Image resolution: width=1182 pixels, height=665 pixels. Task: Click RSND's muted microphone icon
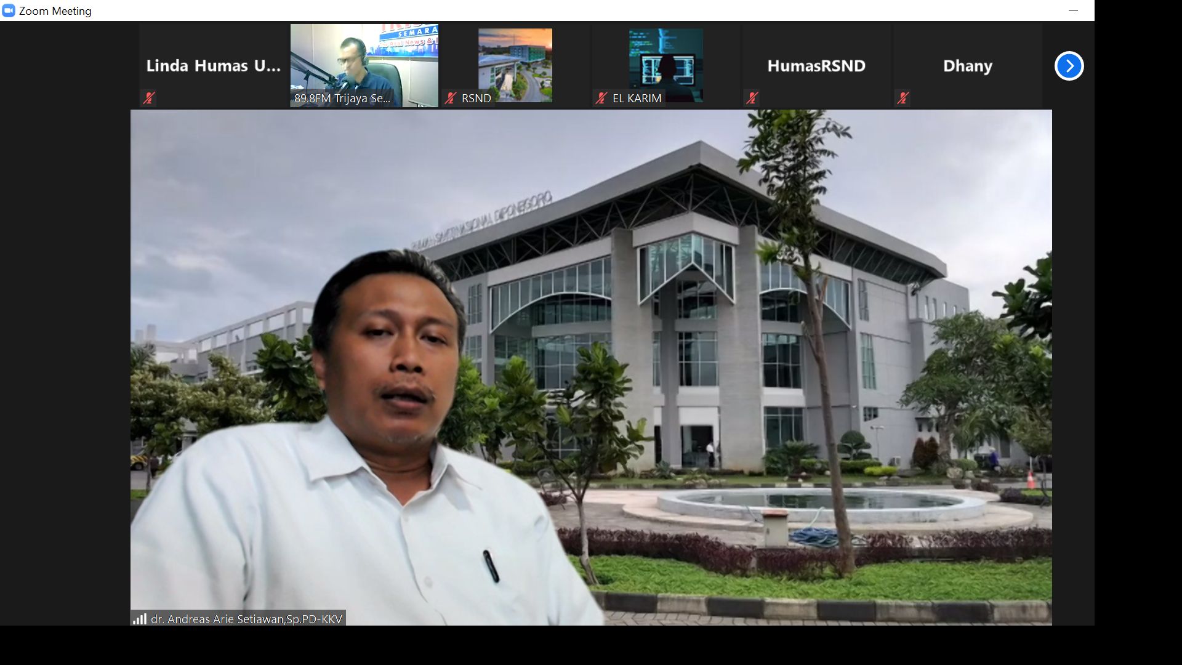[451, 98]
